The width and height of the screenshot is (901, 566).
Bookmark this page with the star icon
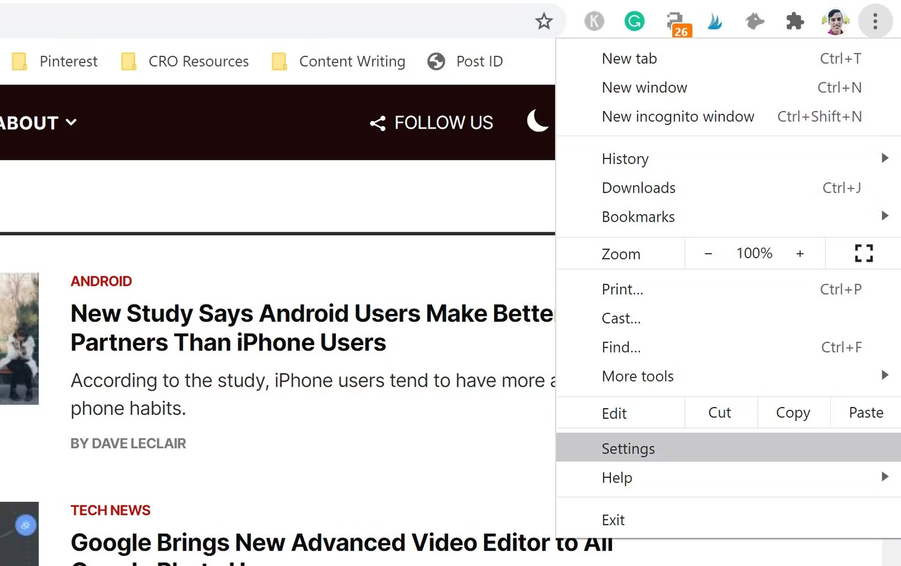pyautogui.click(x=544, y=22)
